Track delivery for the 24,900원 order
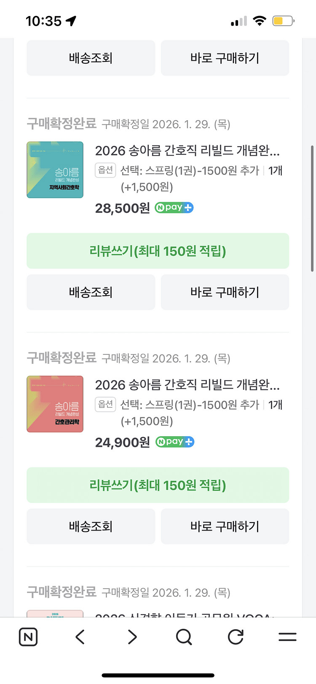The image size is (316, 684). (x=91, y=527)
